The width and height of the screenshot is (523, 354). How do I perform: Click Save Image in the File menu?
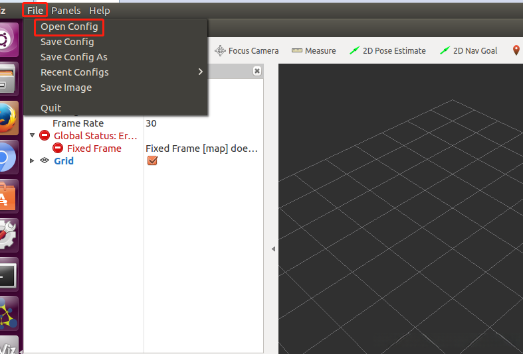coord(66,88)
